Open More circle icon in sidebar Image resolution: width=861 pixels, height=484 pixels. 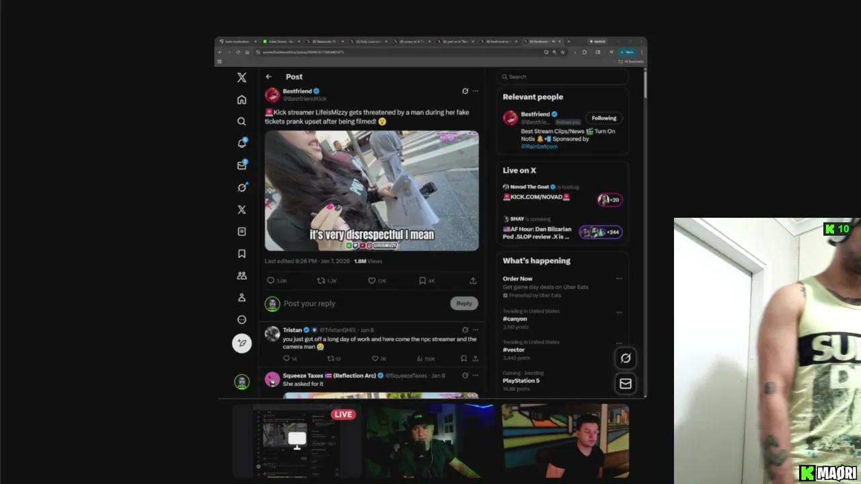click(x=241, y=319)
